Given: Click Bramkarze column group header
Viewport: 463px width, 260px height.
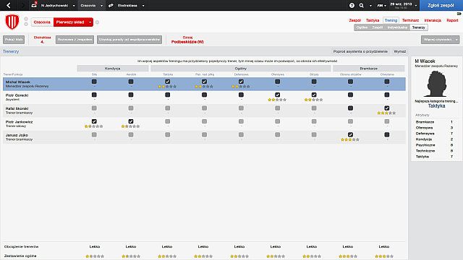Looking at the screenshot, I should 368,69.
